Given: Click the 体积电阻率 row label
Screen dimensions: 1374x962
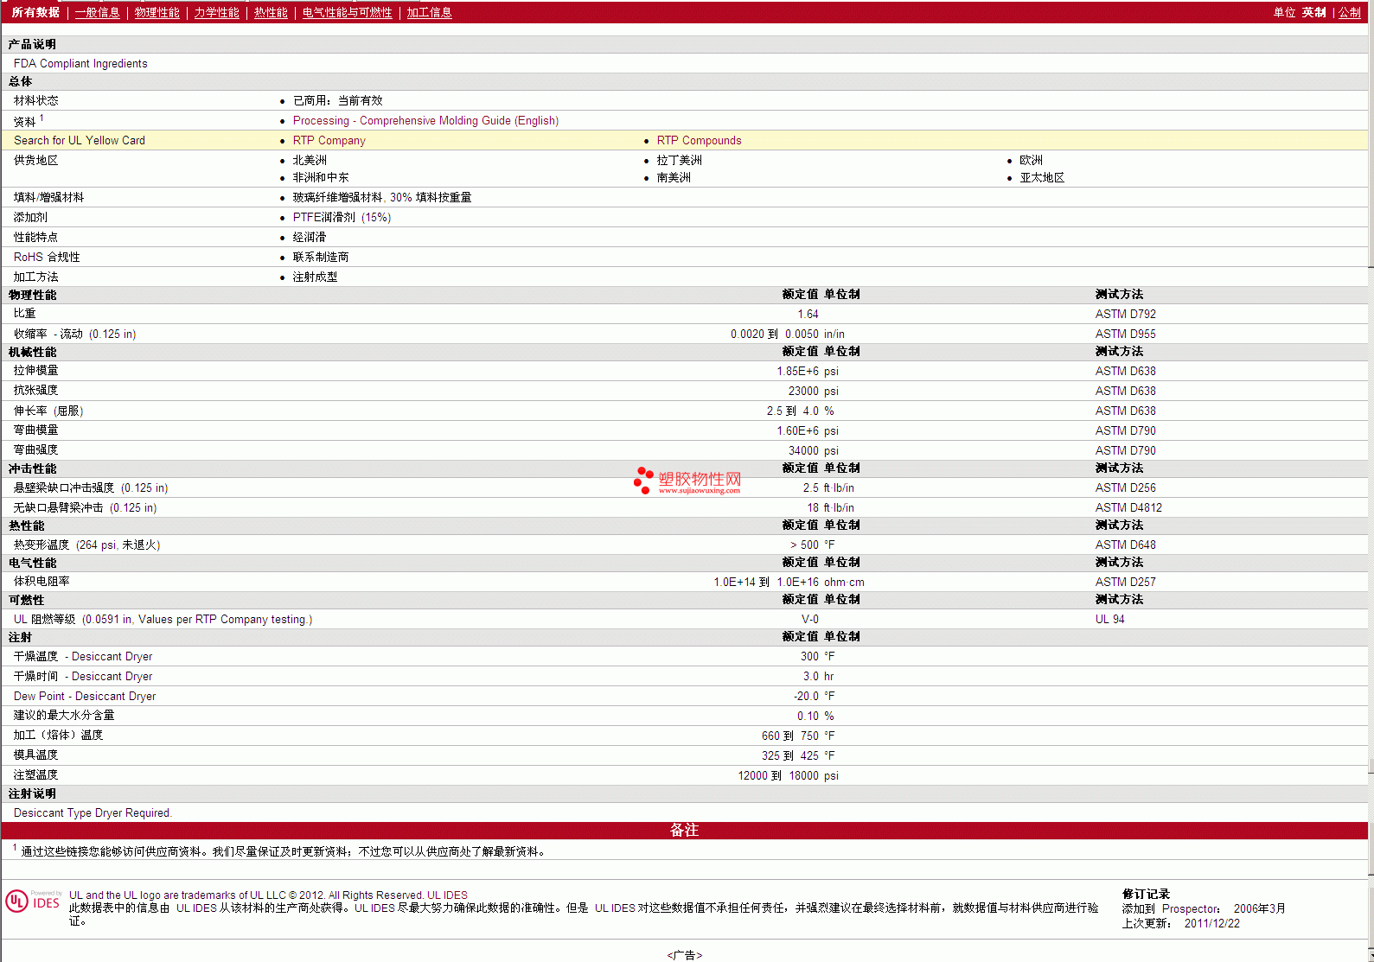Looking at the screenshot, I should [x=42, y=582].
